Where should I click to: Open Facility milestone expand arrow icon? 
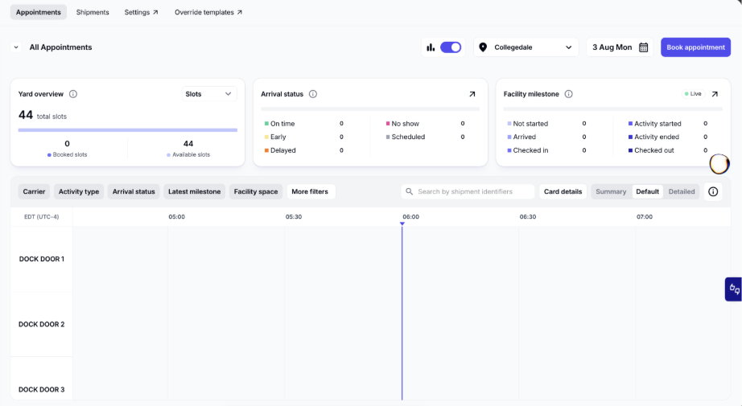pos(715,94)
